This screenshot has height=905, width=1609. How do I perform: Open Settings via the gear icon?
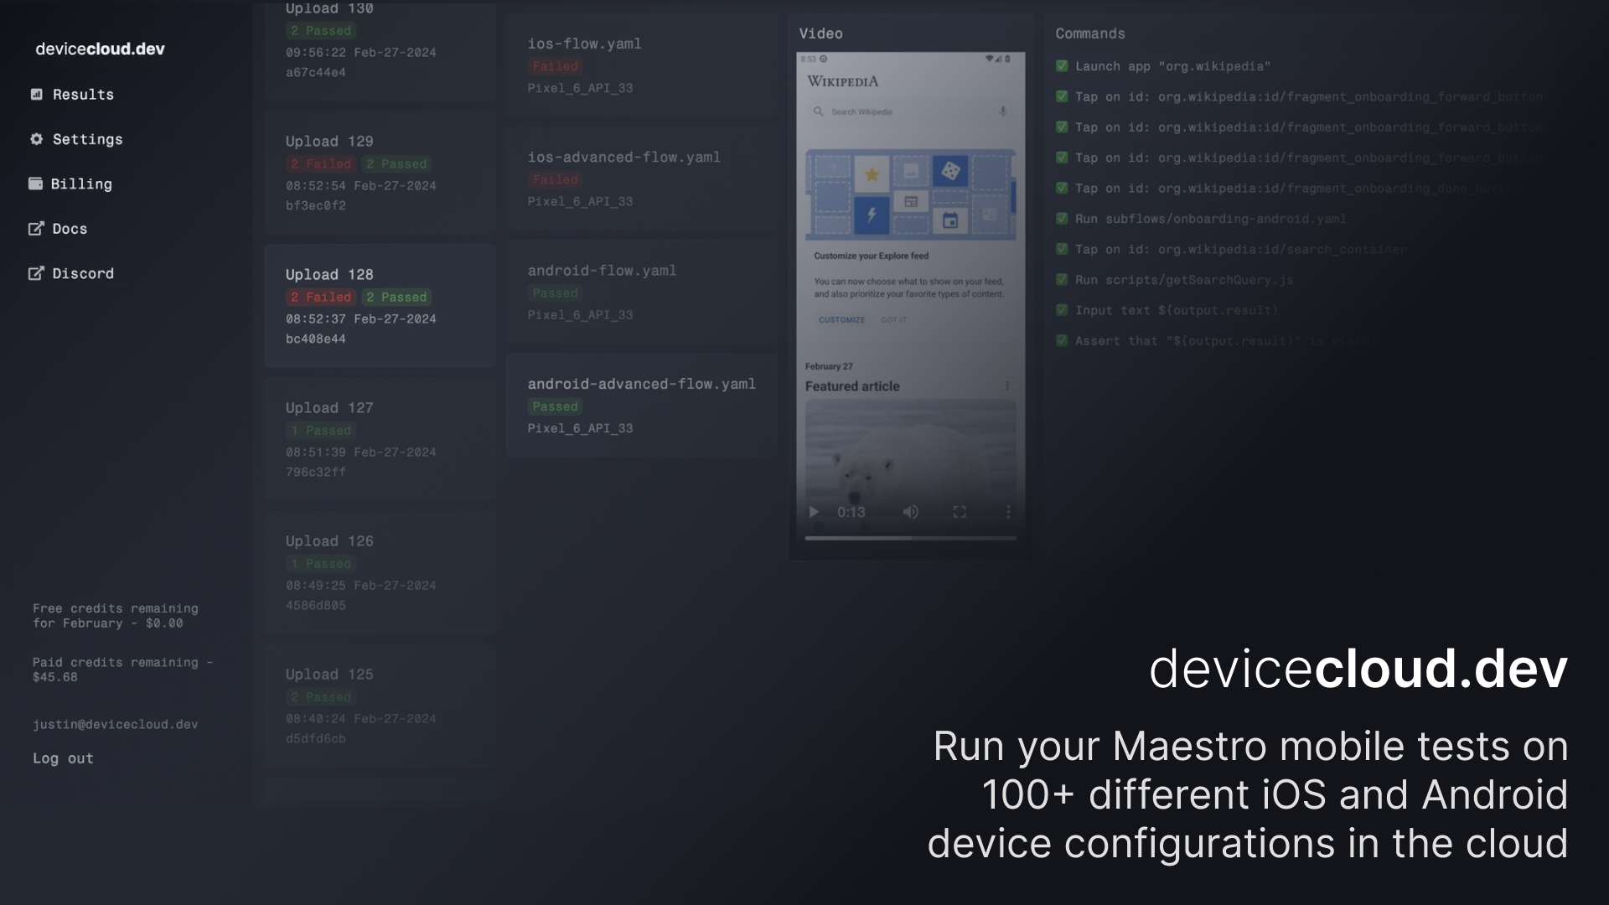click(37, 139)
